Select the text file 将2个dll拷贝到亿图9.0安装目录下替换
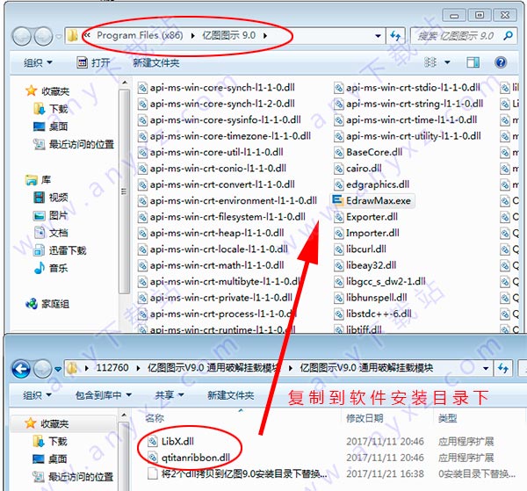 pyautogui.click(x=237, y=473)
